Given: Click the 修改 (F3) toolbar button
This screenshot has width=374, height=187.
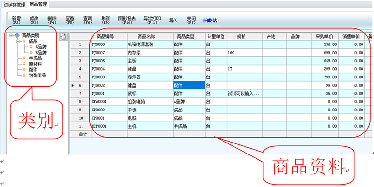Looking at the screenshot, I should (35, 21).
